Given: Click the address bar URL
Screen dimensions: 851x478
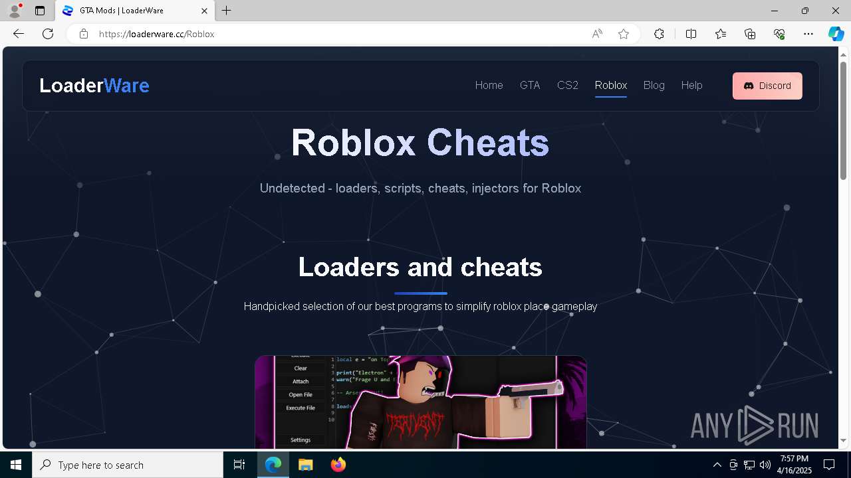Looking at the screenshot, I should [x=157, y=34].
